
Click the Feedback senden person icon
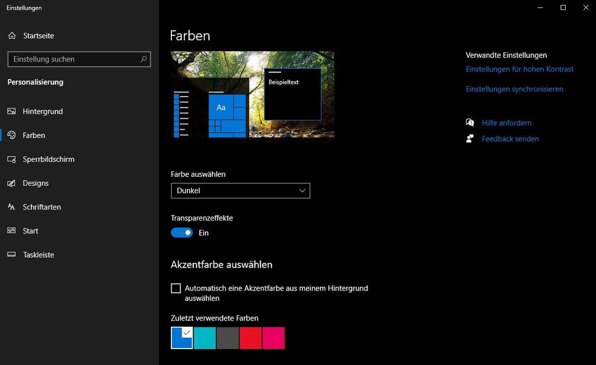470,139
